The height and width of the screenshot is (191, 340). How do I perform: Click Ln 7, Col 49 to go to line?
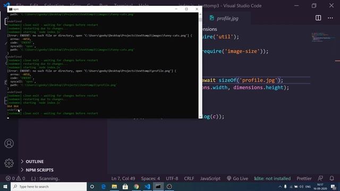tap(123, 178)
